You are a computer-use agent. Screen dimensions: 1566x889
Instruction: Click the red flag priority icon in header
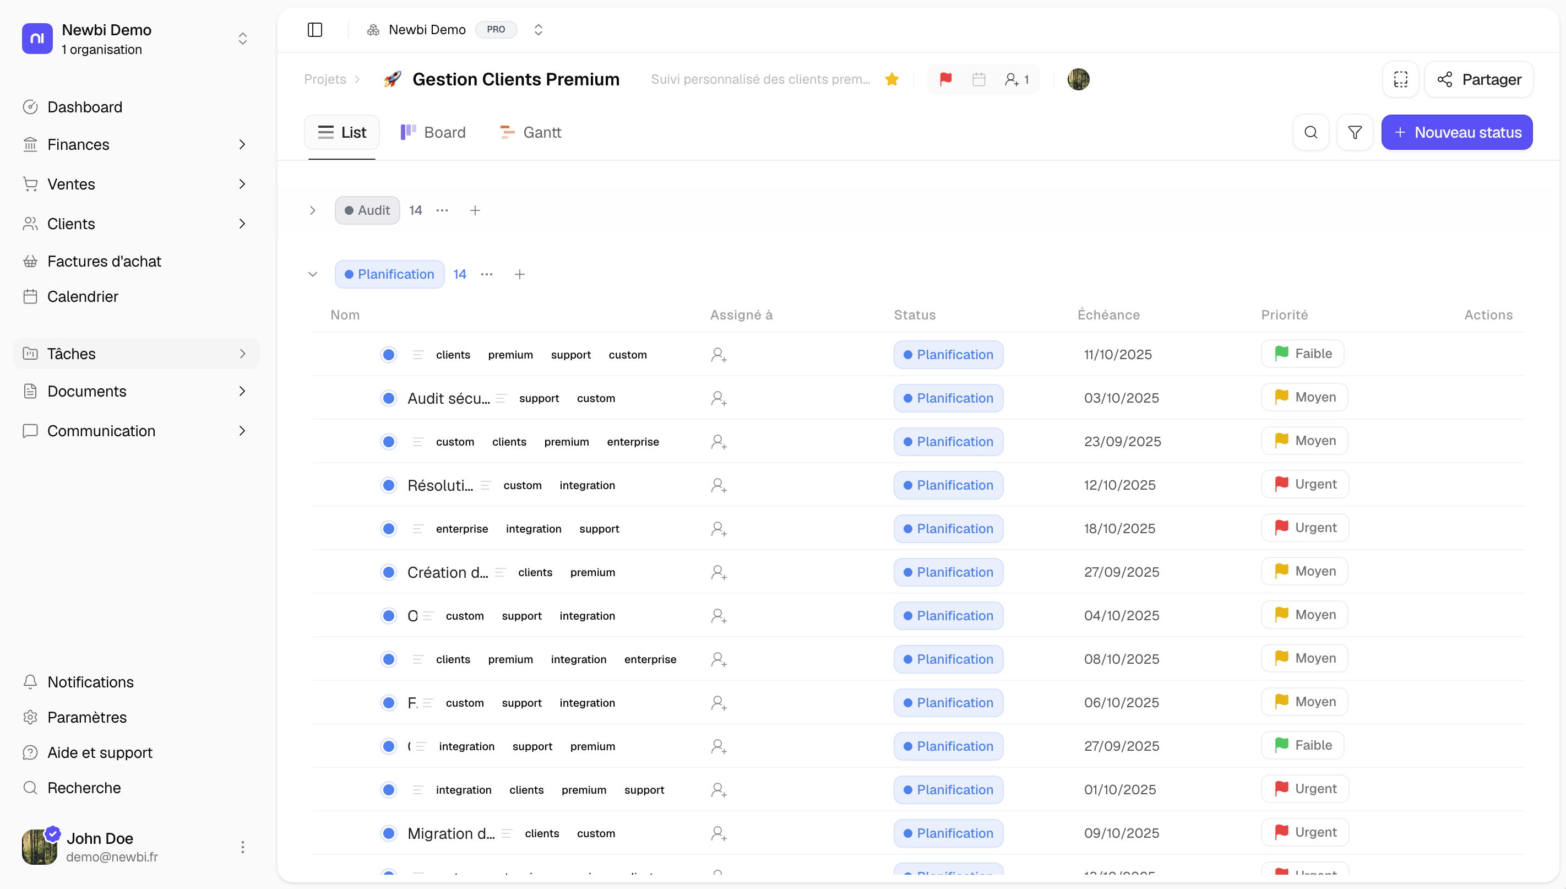945,79
